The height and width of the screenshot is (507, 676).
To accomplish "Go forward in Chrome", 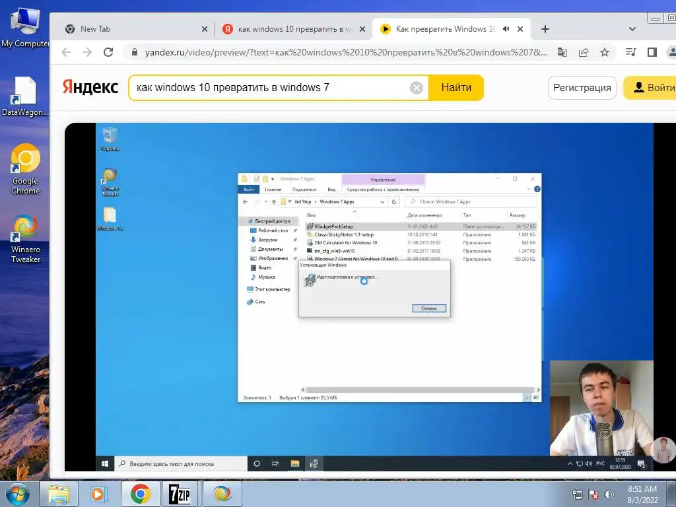I will 87,52.
